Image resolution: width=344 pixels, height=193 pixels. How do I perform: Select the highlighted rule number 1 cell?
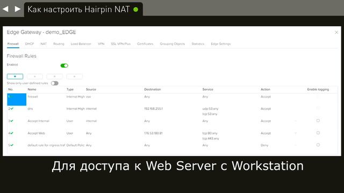click(17, 99)
